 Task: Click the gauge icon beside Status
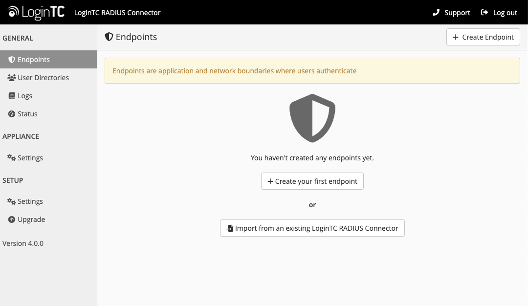pyautogui.click(x=12, y=114)
